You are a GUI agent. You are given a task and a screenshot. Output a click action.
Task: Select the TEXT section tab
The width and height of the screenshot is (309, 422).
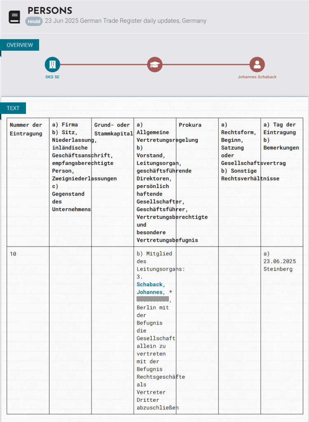point(13,108)
